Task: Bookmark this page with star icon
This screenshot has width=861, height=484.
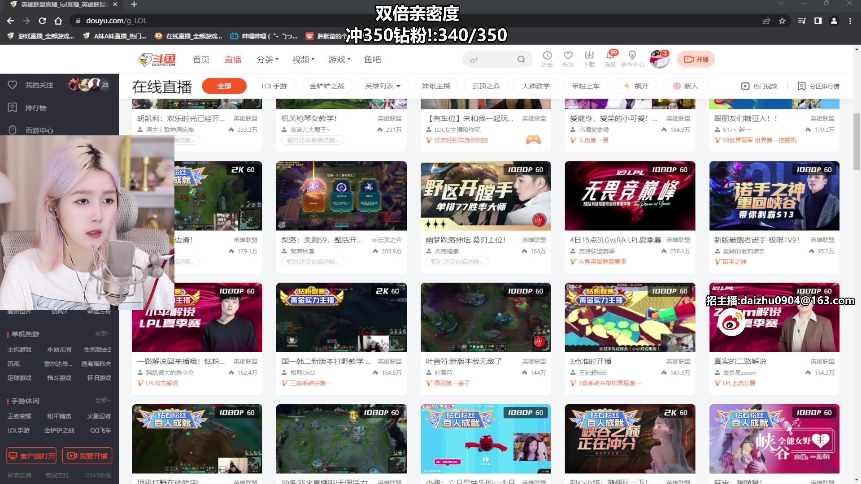Action: click(782, 21)
